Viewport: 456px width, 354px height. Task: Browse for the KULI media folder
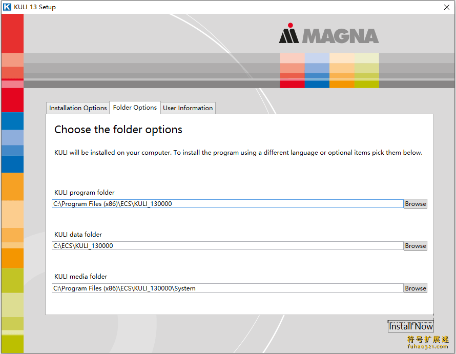click(416, 288)
